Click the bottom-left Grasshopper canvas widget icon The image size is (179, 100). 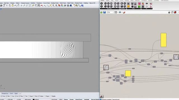click(x=102, y=96)
